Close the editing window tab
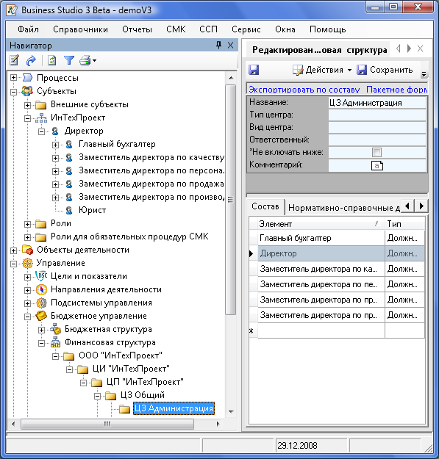439x459 pixels. click(x=420, y=48)
